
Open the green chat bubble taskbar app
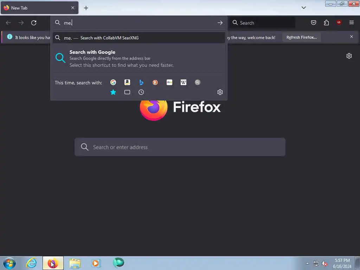click(x=118, y=263)
